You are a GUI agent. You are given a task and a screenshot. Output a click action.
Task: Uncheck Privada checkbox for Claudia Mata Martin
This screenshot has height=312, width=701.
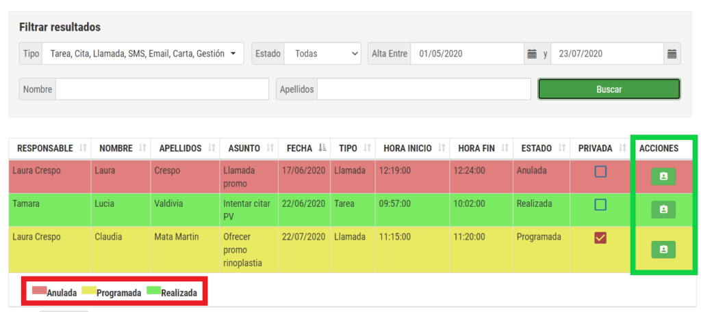click(x=600, y=238)
